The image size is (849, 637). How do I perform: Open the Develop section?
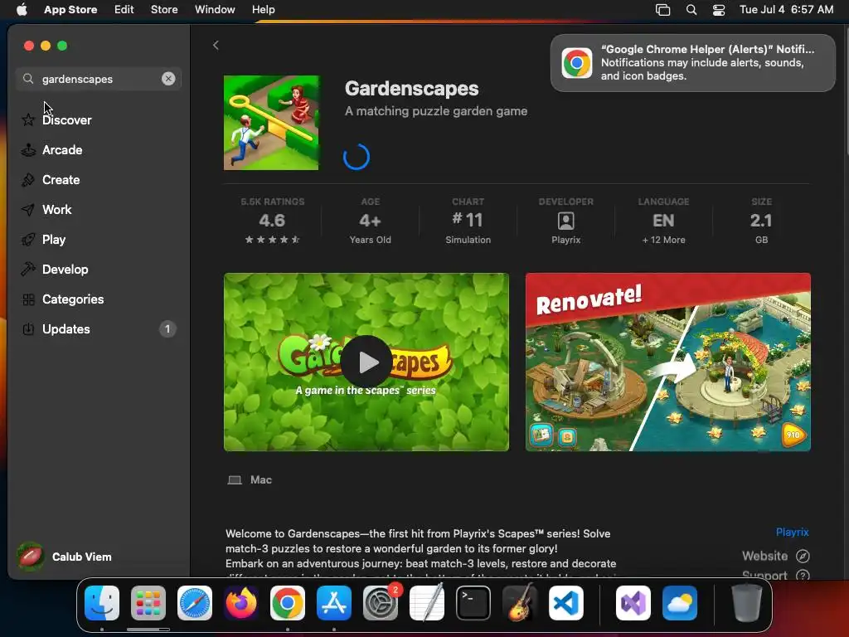click(x=98, y=270)
